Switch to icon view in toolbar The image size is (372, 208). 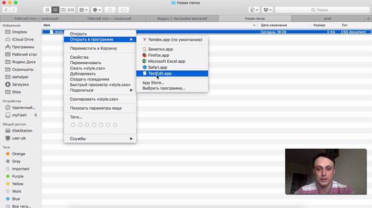pyautogui.click(x=47, y=10)
